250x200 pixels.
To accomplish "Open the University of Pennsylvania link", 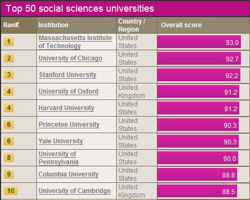I will coord(58,158).
